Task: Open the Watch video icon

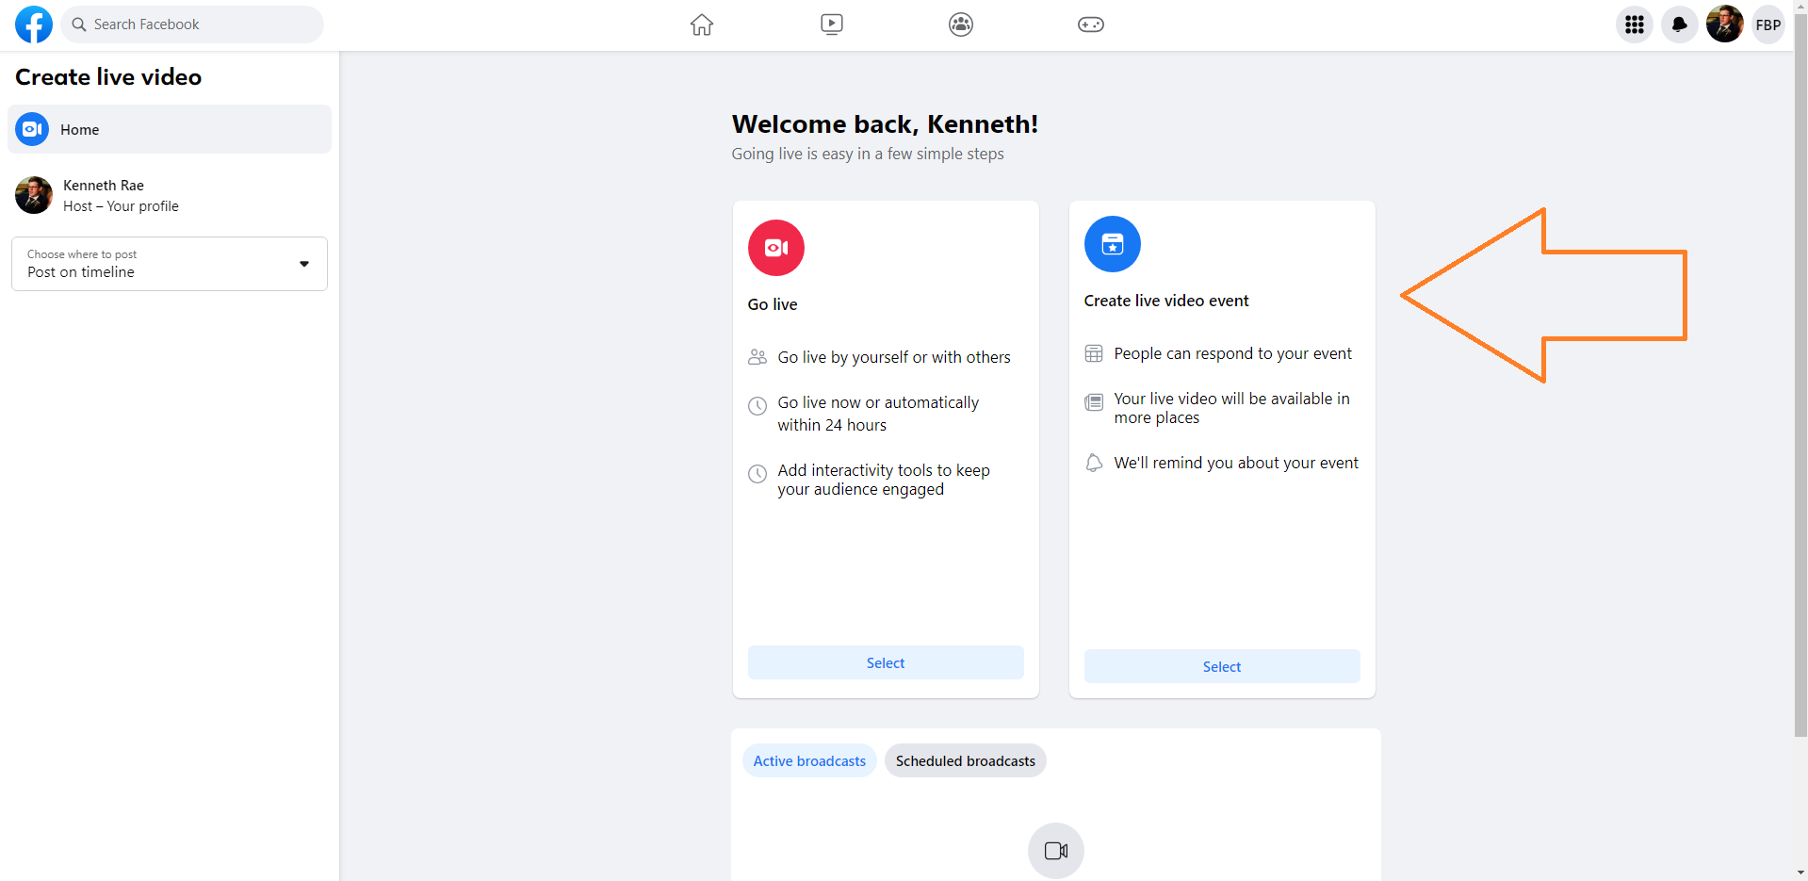Action: (831, 24)
